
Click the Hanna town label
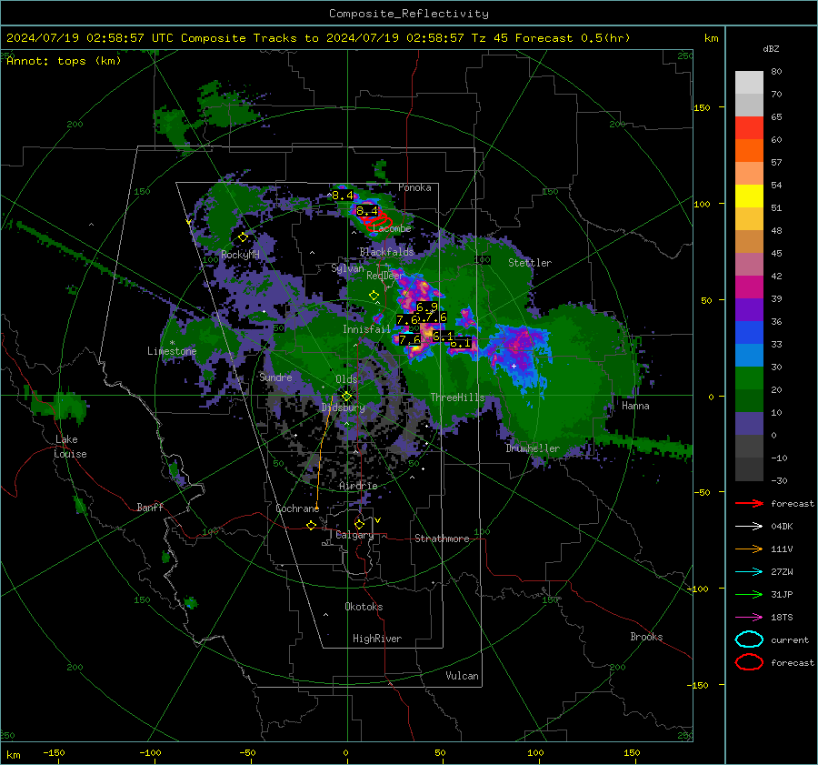point(635,406)
